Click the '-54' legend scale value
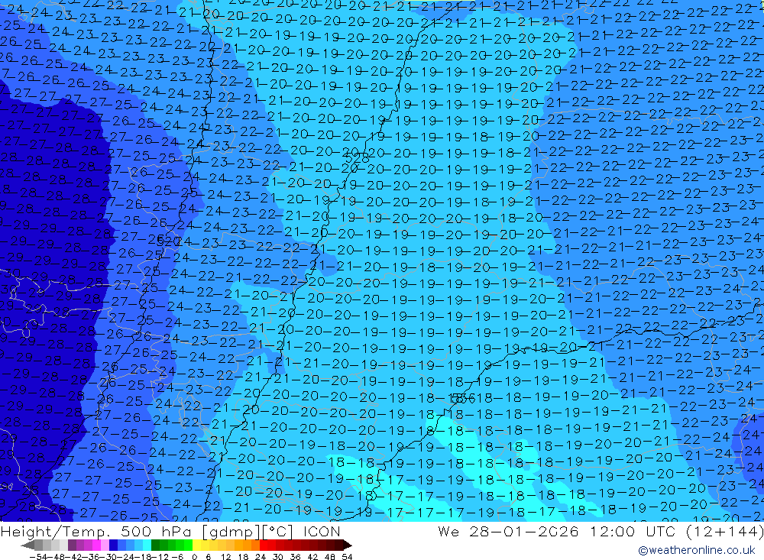 (x=38, y=557)
